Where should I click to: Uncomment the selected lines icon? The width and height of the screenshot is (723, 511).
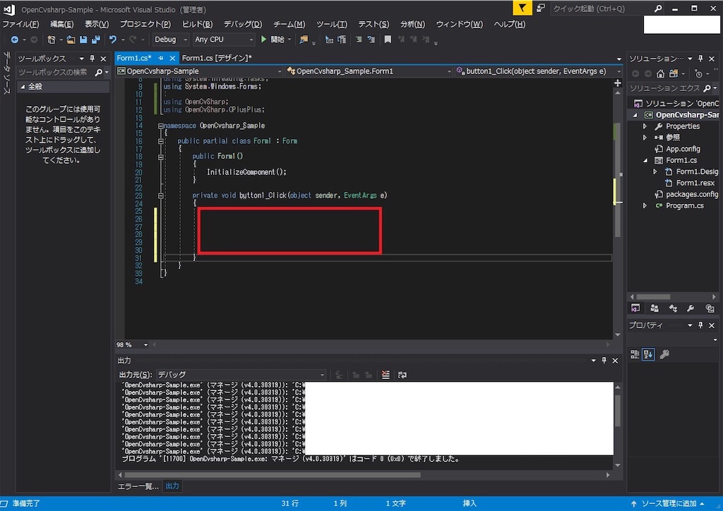[371, 40]
